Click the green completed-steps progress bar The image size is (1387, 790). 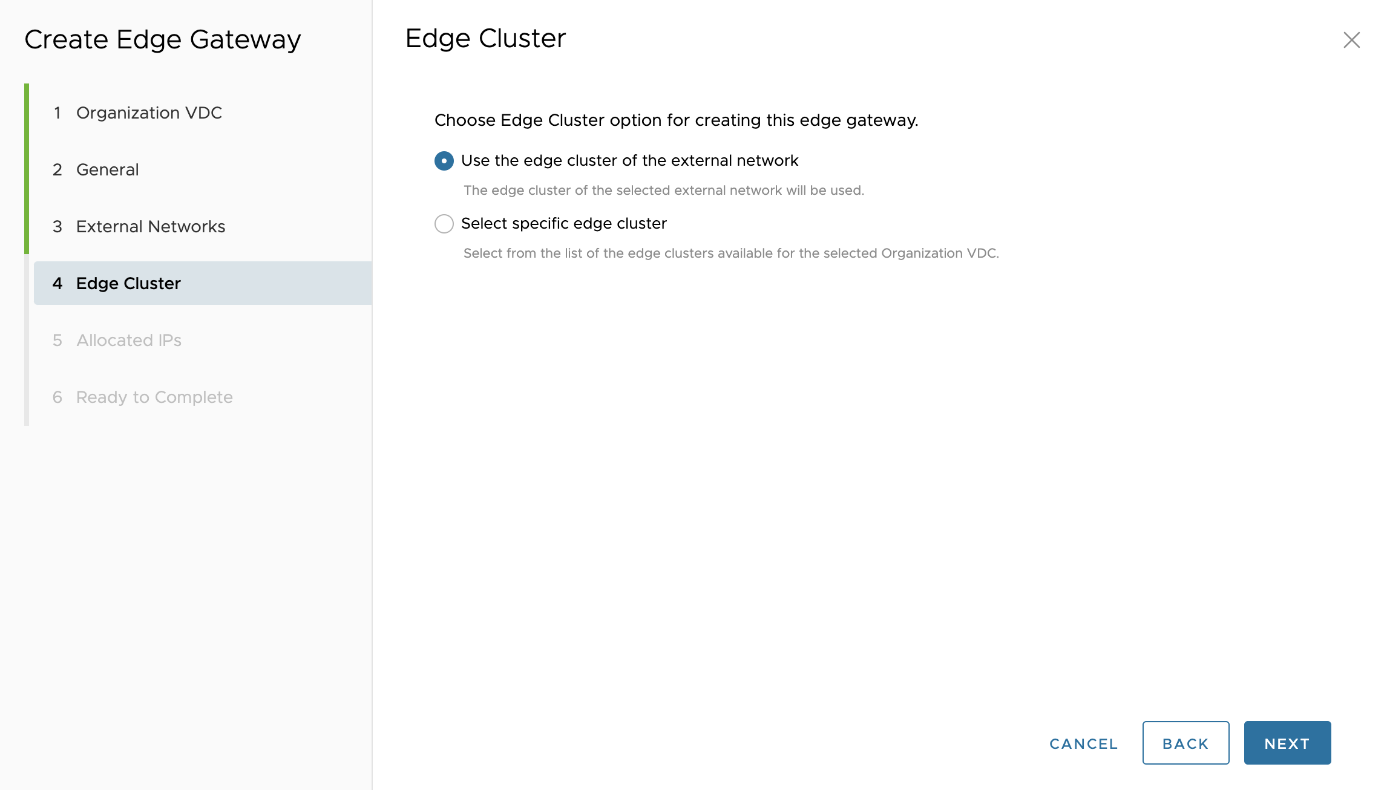tap(27, 168)
